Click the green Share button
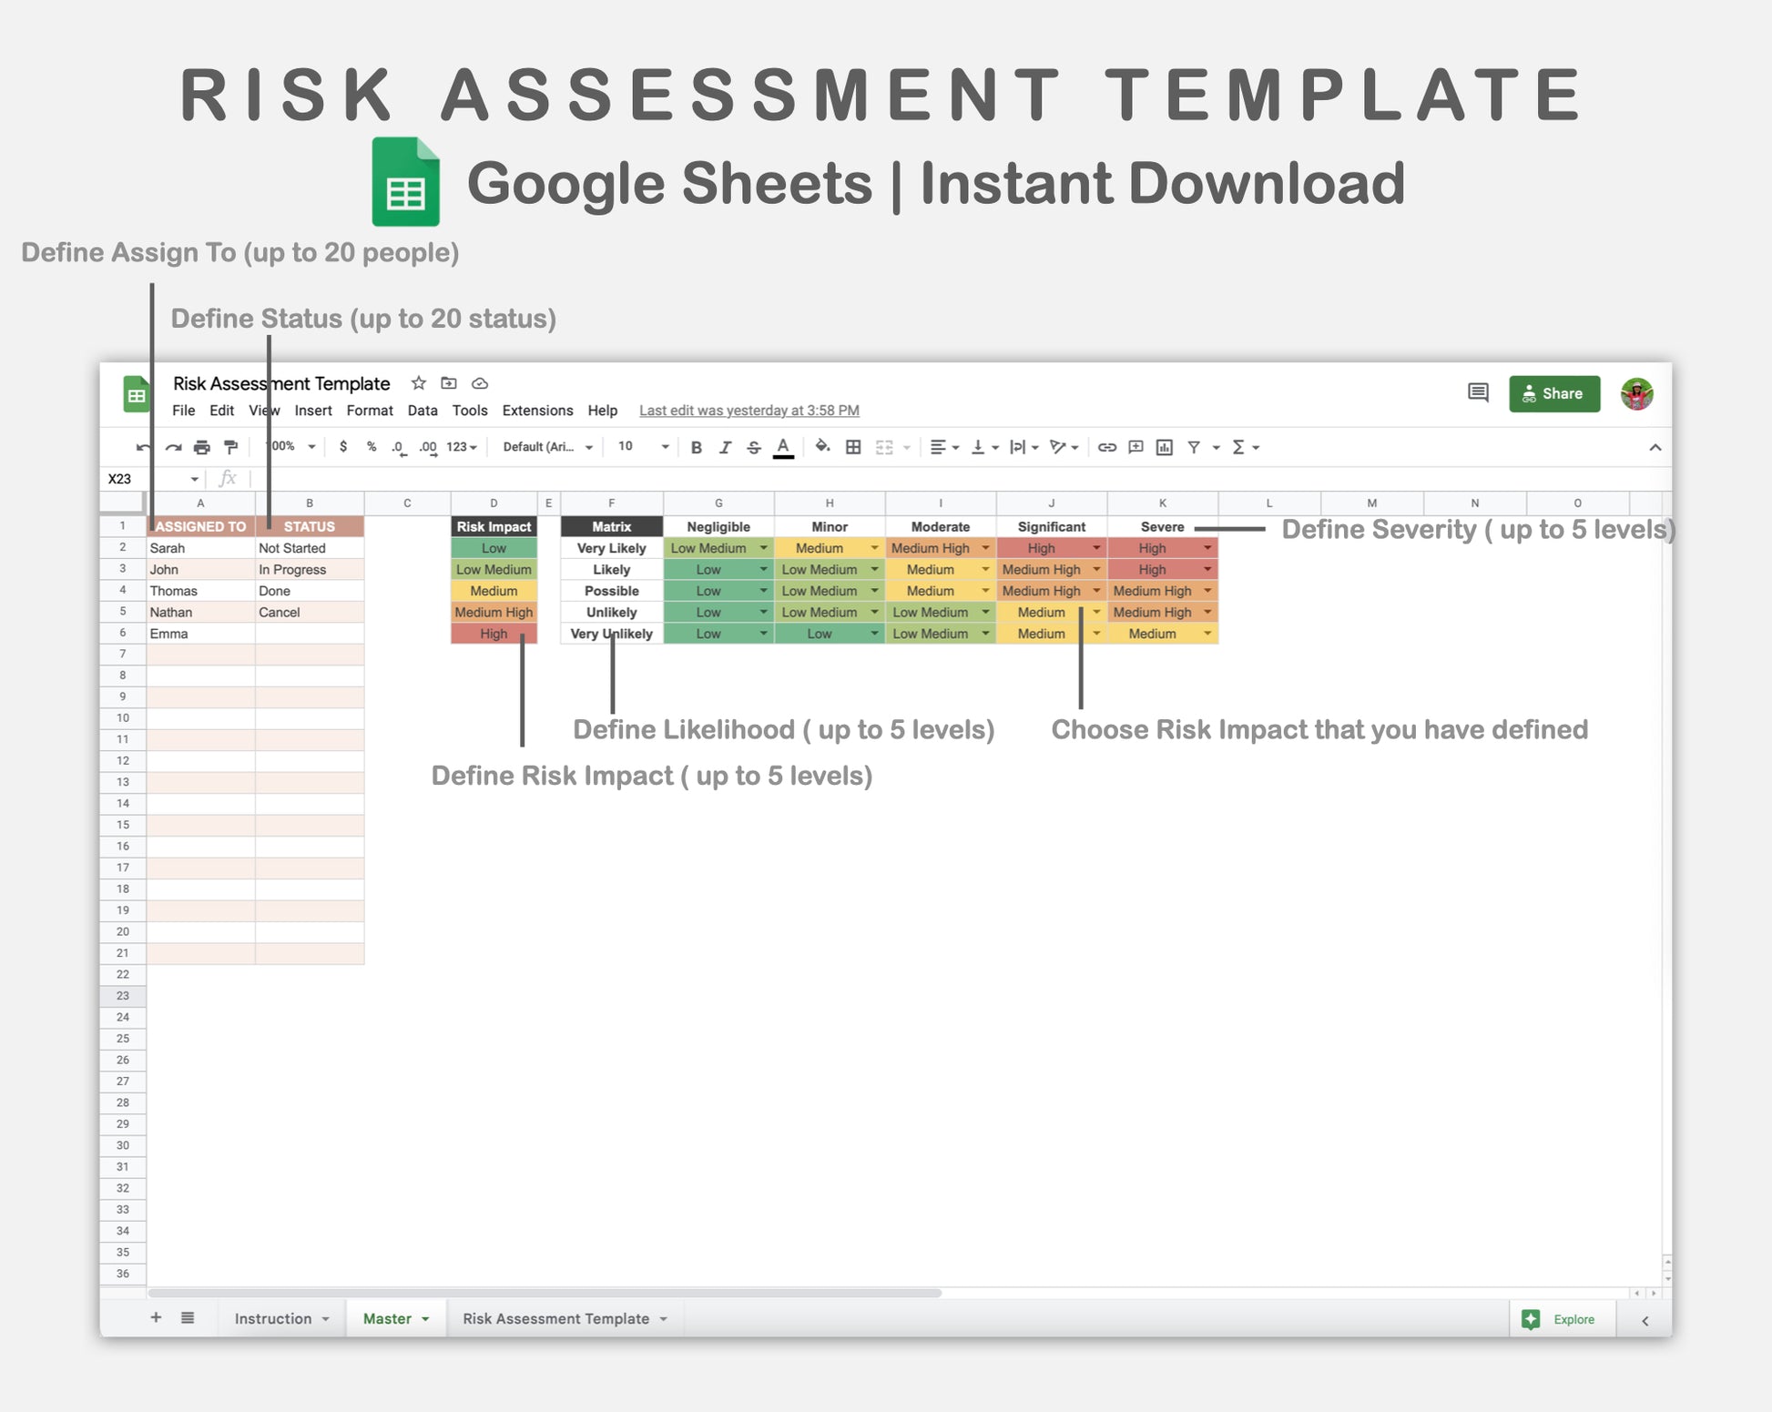This screenshot has width=1772, height=1412. click(1553, 394)
